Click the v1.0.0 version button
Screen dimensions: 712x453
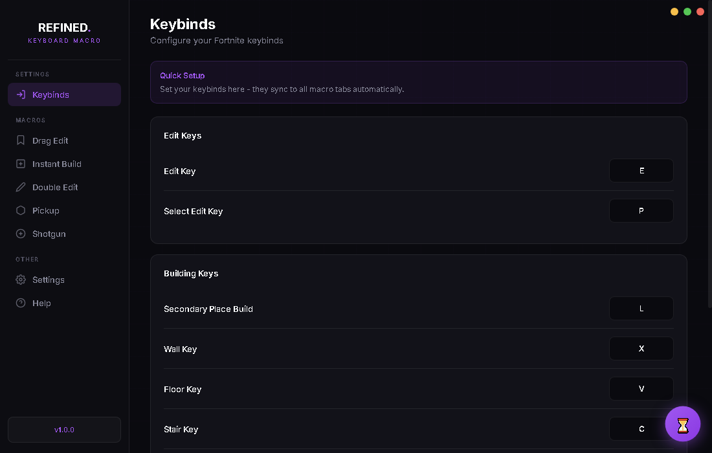coord(64,429)
